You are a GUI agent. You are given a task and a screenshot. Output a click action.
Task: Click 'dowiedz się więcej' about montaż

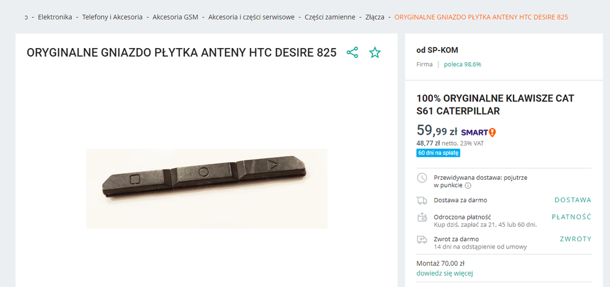(445, 273)
